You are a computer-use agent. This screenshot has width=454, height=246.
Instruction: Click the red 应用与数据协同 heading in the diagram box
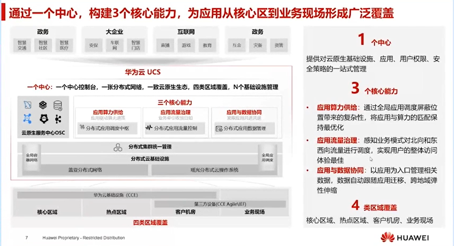click(244, 112)
